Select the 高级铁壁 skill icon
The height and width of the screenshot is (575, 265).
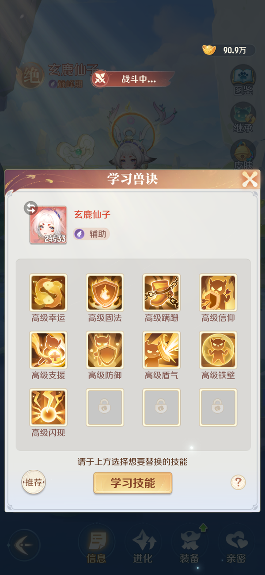(218, 350)
